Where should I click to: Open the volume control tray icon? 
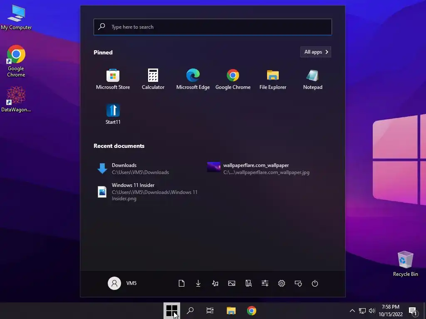coord(372,311)
